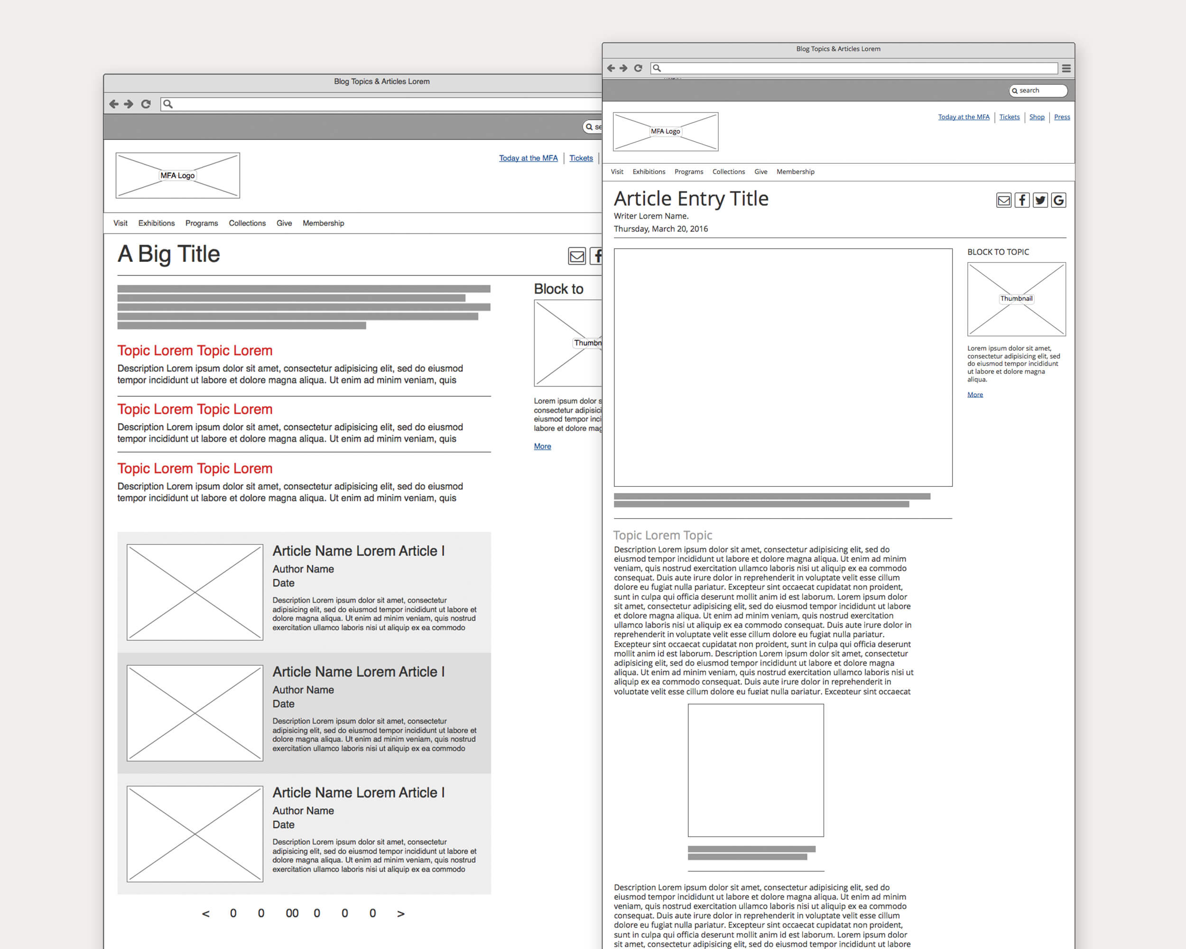Viewport: 1186px width, 949px height.
Task: Select Exhibitions menu in left window
Action: (x=156, y=223)
